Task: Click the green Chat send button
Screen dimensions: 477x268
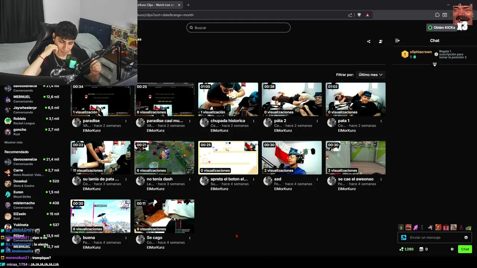Action: (465, 249)
